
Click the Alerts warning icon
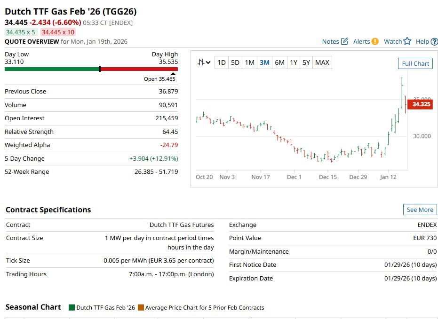coord(375,41)
